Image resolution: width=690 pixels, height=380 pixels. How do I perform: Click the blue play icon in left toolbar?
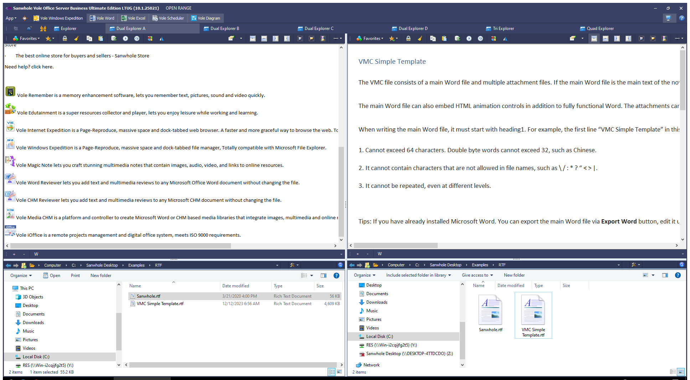(125, 38)
